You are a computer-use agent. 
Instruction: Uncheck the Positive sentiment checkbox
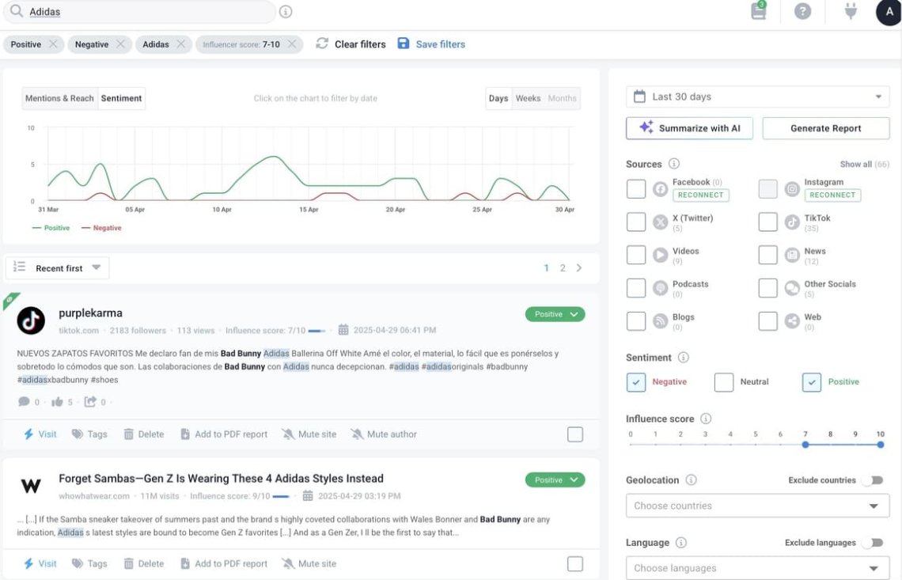point(812,382)
